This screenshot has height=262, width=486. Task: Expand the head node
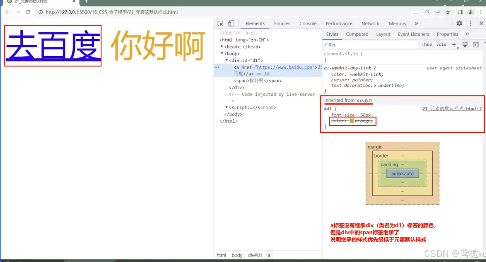point(222,46)
